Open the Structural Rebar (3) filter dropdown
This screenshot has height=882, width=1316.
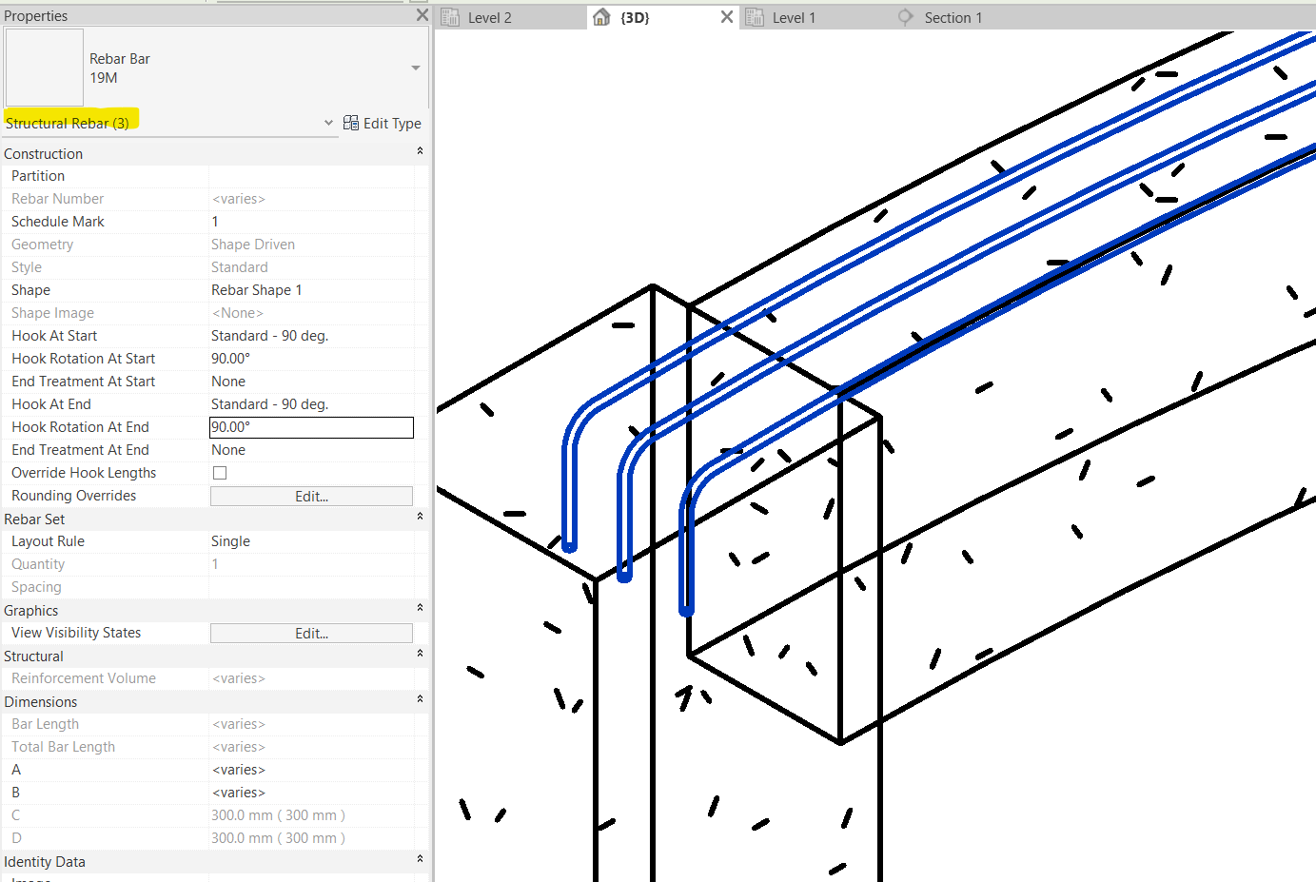[x=328, y=123]
